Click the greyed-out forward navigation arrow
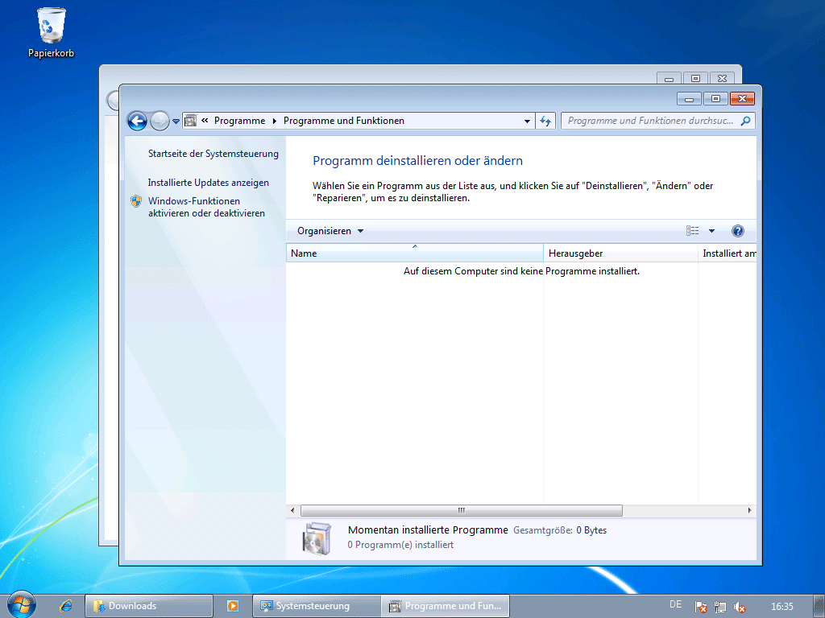This screenshot has width=825, height=618. pyautogui.click(x=160, y=121)
